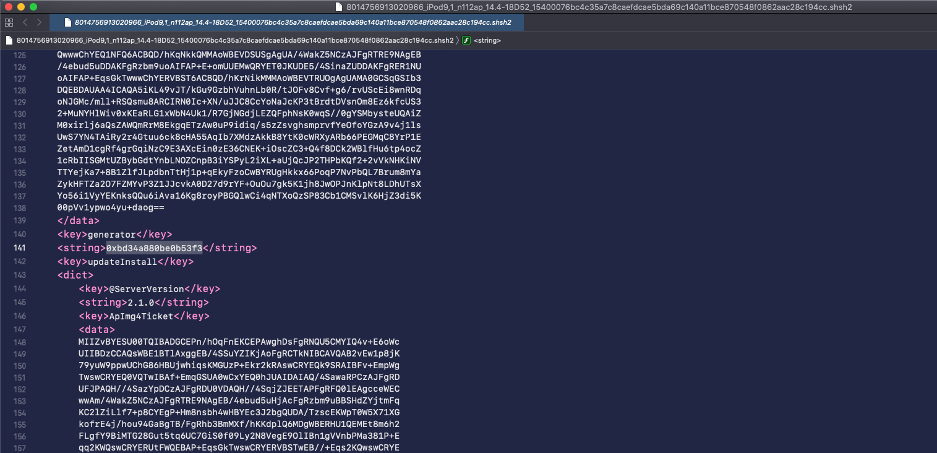Open the .shsh2 file path dropdown in jump bar

(x=235, y=40)
